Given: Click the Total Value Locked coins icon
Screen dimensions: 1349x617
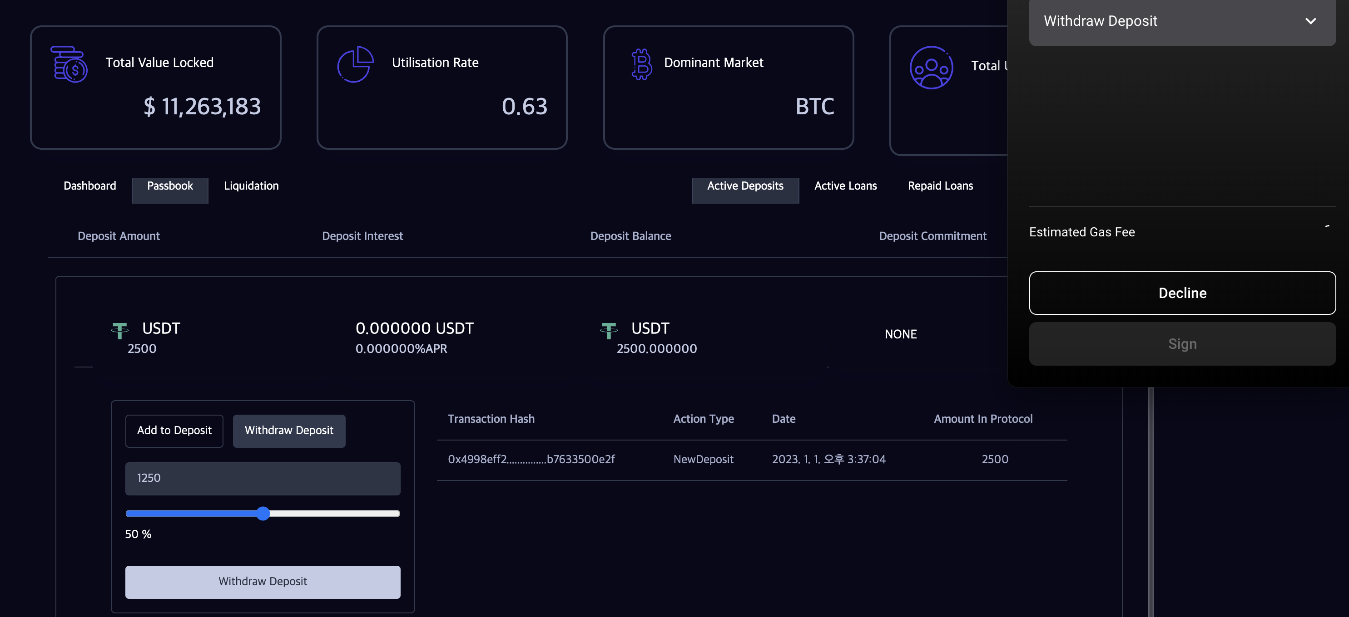Looking at the screenshot, I should 69,64.
